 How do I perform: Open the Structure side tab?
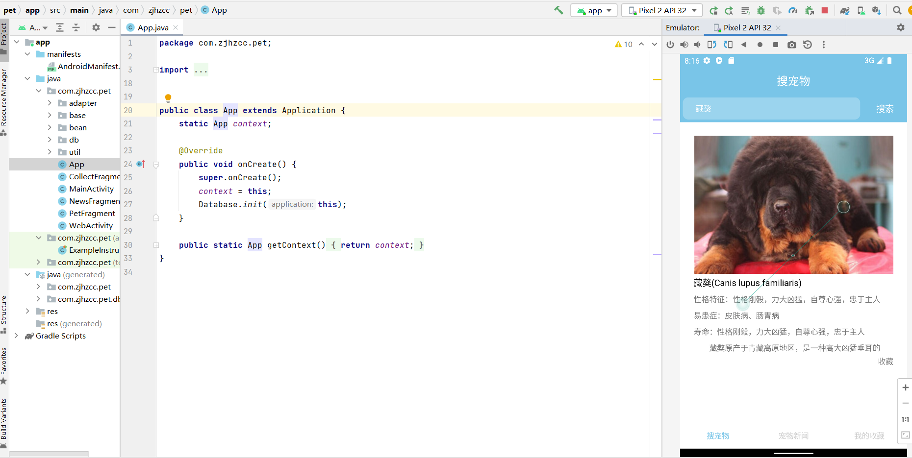pyautogui.click(x=4, y=314)
